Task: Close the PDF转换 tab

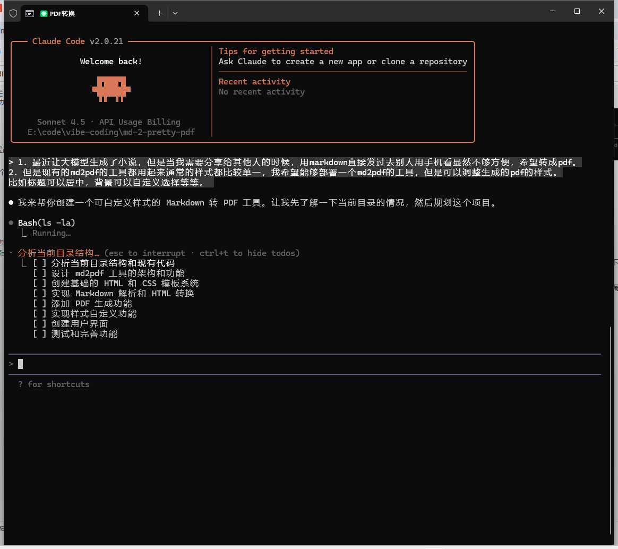Action: click(137, 13)
